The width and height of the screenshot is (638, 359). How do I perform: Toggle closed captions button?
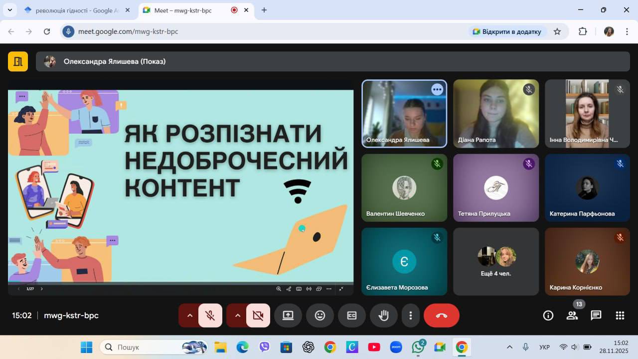(351, 316)
